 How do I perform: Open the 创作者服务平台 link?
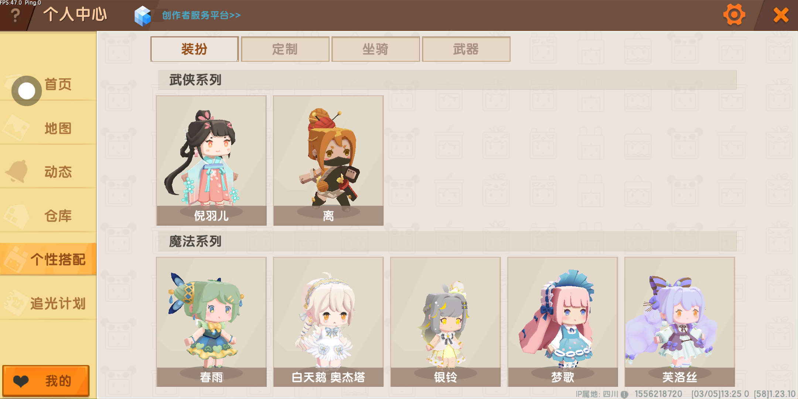coord(201,16)
